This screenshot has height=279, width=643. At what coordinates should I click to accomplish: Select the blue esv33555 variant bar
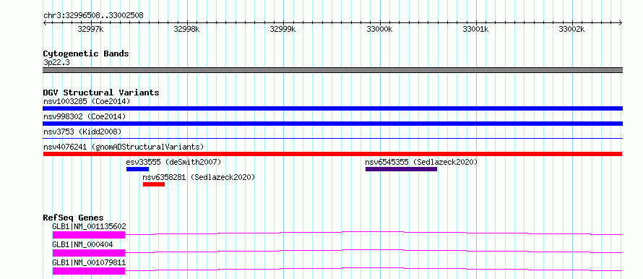click(137, 169)
